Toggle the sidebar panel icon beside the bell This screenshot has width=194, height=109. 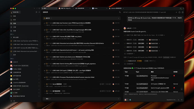click(x=36, y=12)
